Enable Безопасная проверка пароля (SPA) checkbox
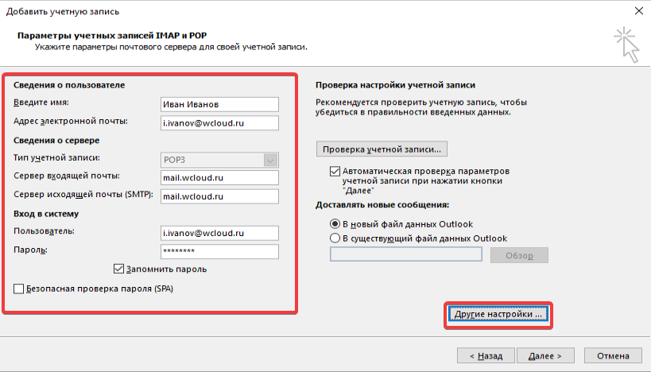The image size is (651, 372). coord(19,289)
